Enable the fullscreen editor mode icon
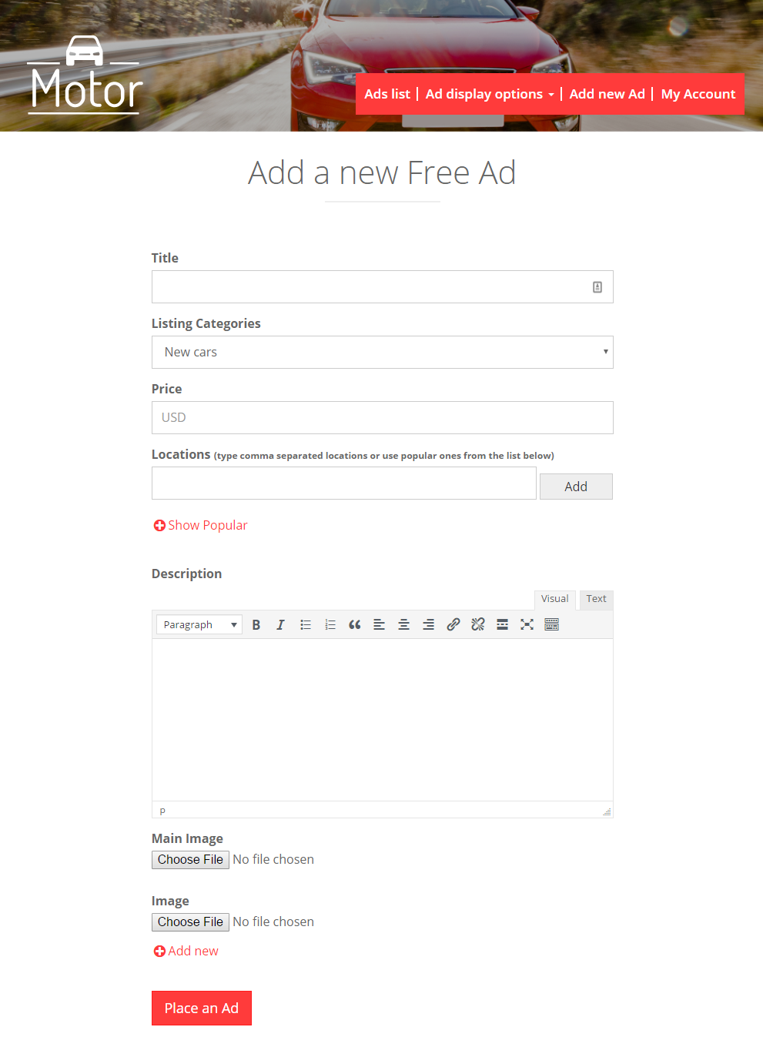Image resolution: width=763 pixels, height=1047 pixels. point(527,624)
